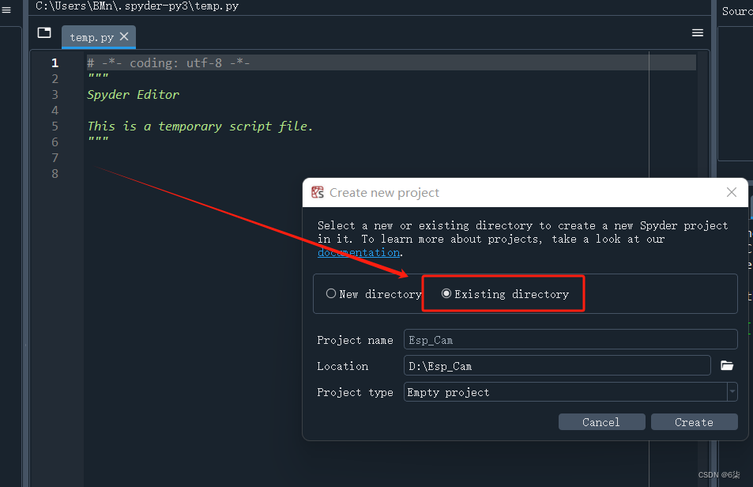Click the Spyder logo in dialog title
Viewport: 753px width, 487px height.
tap(318, 193)
